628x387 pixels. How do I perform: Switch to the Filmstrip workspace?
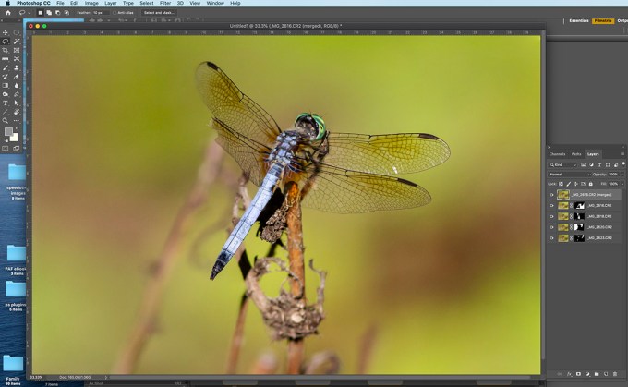(603, 21)
